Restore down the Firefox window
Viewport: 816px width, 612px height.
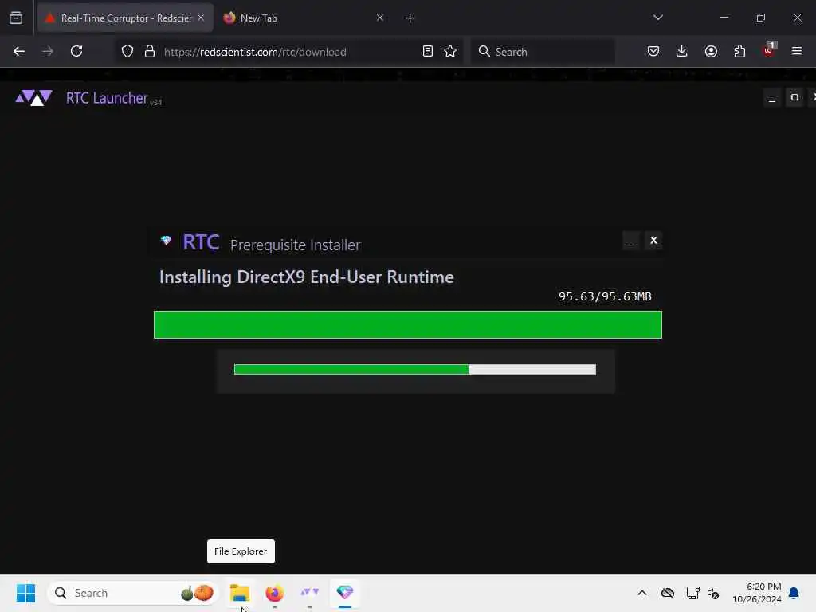[761, 18]
